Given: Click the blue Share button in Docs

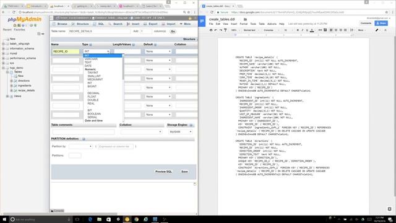Looking at the screenshot, I should click(x=381, y=23).
